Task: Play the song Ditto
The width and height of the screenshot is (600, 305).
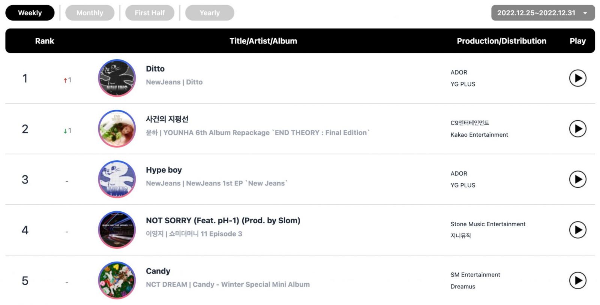Action: [x=577, y=78]
